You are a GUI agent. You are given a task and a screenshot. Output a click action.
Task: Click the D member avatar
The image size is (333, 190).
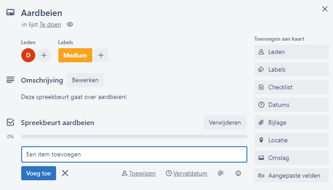point(28,55)
